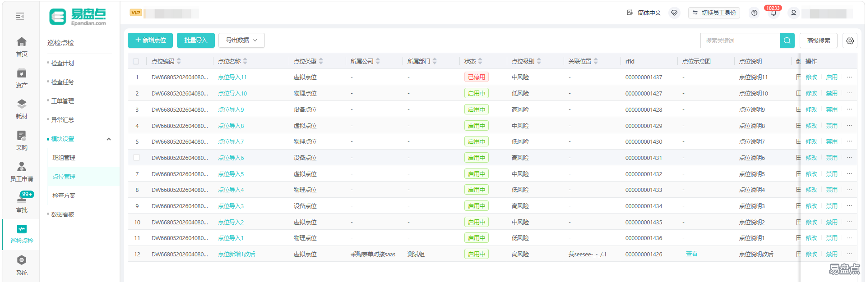Check the row checkbox for 点位导入6
866x282 pixels.
[136, 158]
